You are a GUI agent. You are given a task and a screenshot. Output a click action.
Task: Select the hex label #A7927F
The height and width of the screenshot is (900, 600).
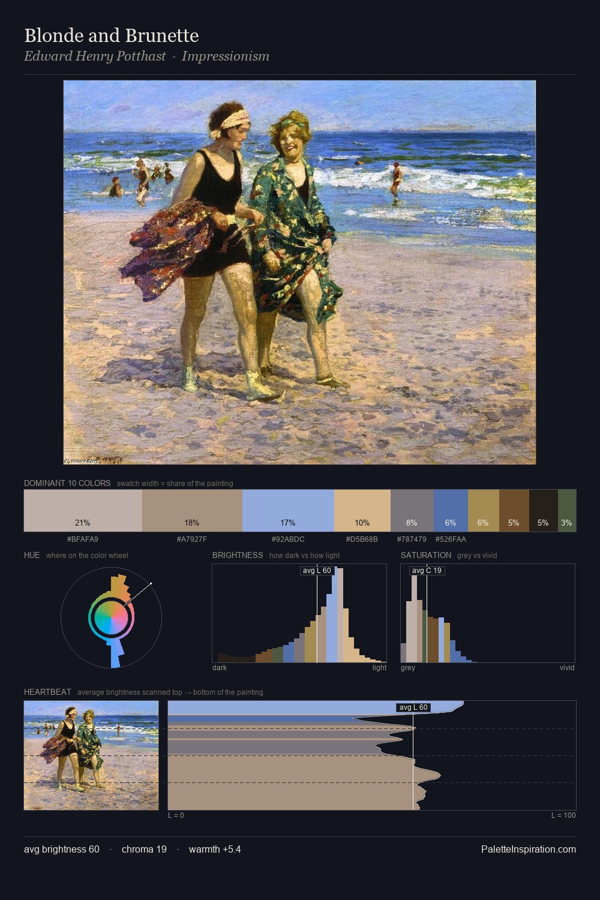(x=192, y=539)
